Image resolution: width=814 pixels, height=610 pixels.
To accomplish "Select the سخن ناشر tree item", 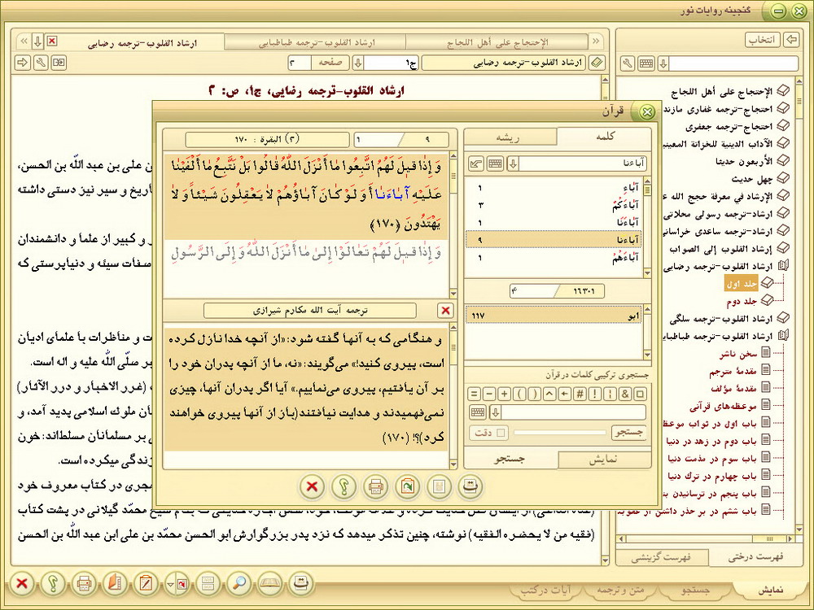I will (738, 354).
